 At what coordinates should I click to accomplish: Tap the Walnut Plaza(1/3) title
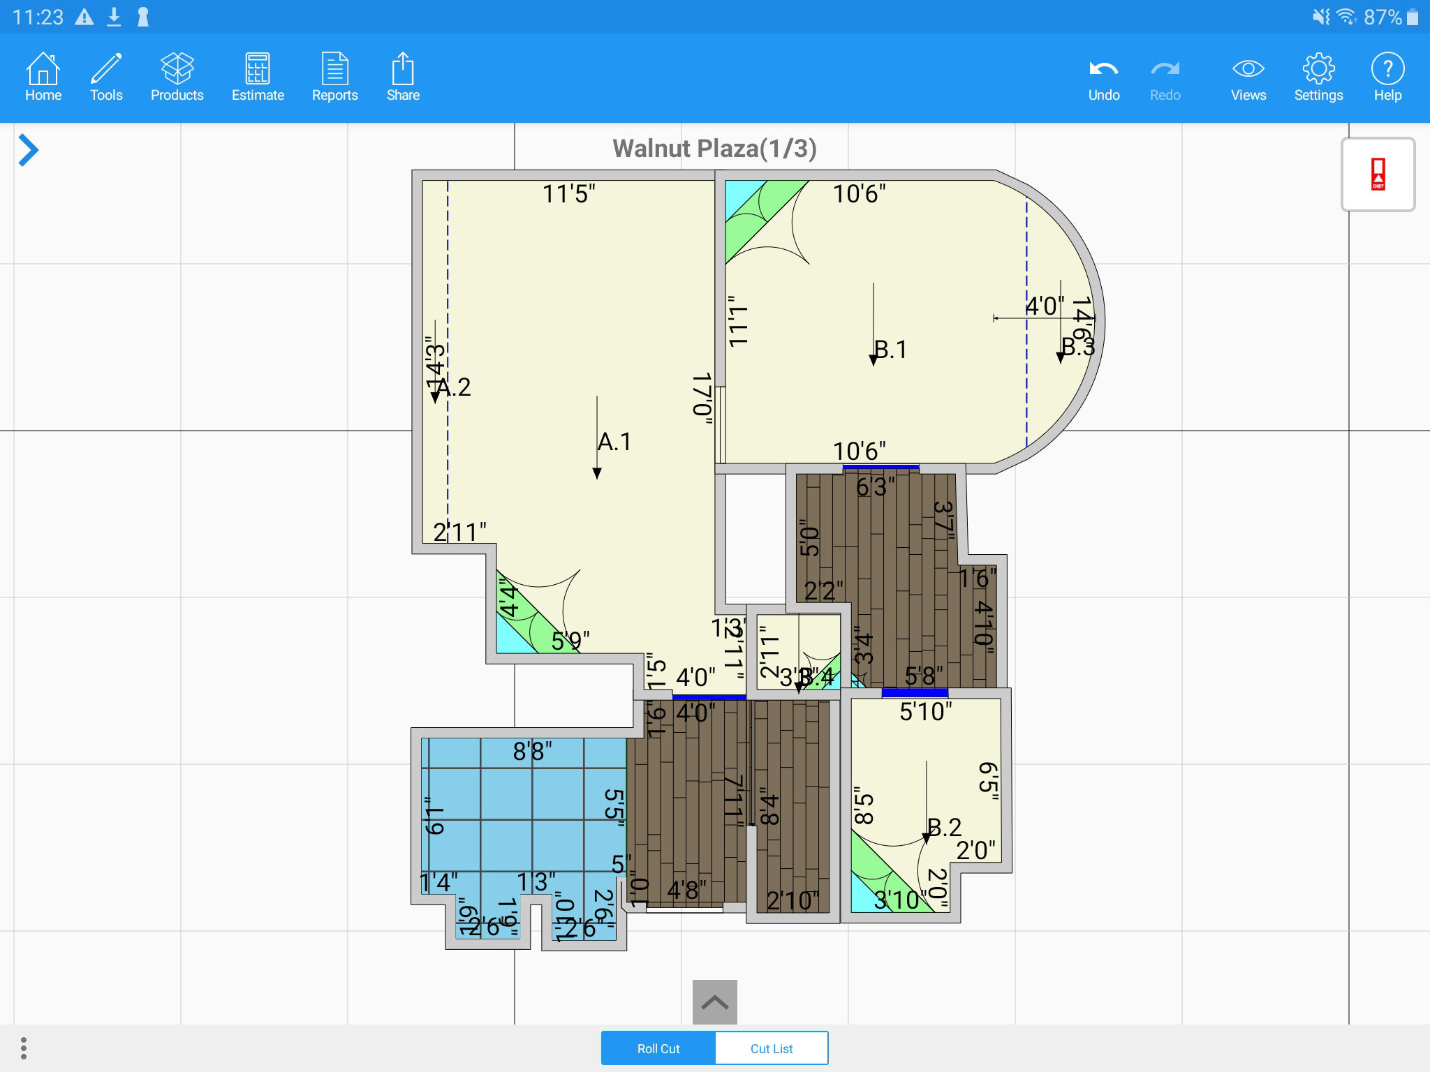(x=714, y=148)
